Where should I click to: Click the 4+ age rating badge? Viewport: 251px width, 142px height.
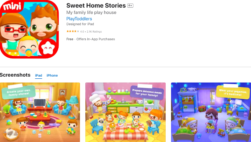coord(130,6)
